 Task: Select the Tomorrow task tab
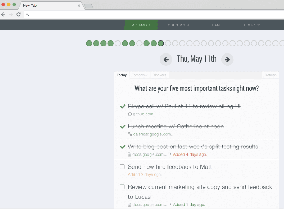tap(140, 75)
